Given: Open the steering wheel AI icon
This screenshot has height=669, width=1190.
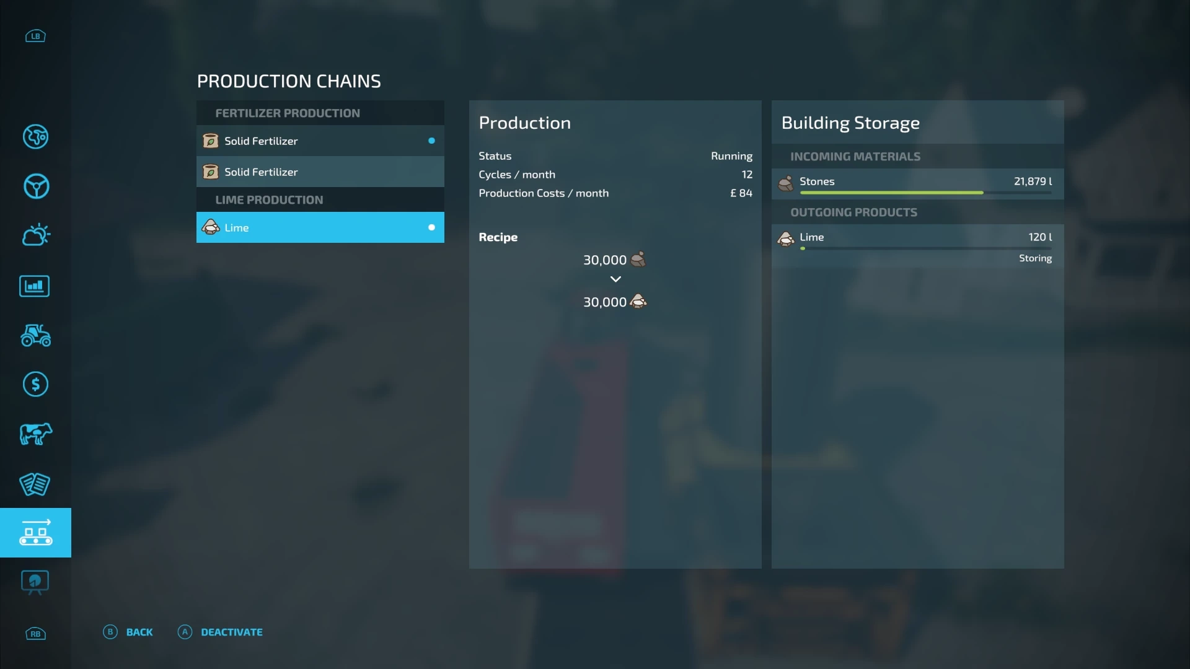Looking at the screenshot, I should point(35,186).
